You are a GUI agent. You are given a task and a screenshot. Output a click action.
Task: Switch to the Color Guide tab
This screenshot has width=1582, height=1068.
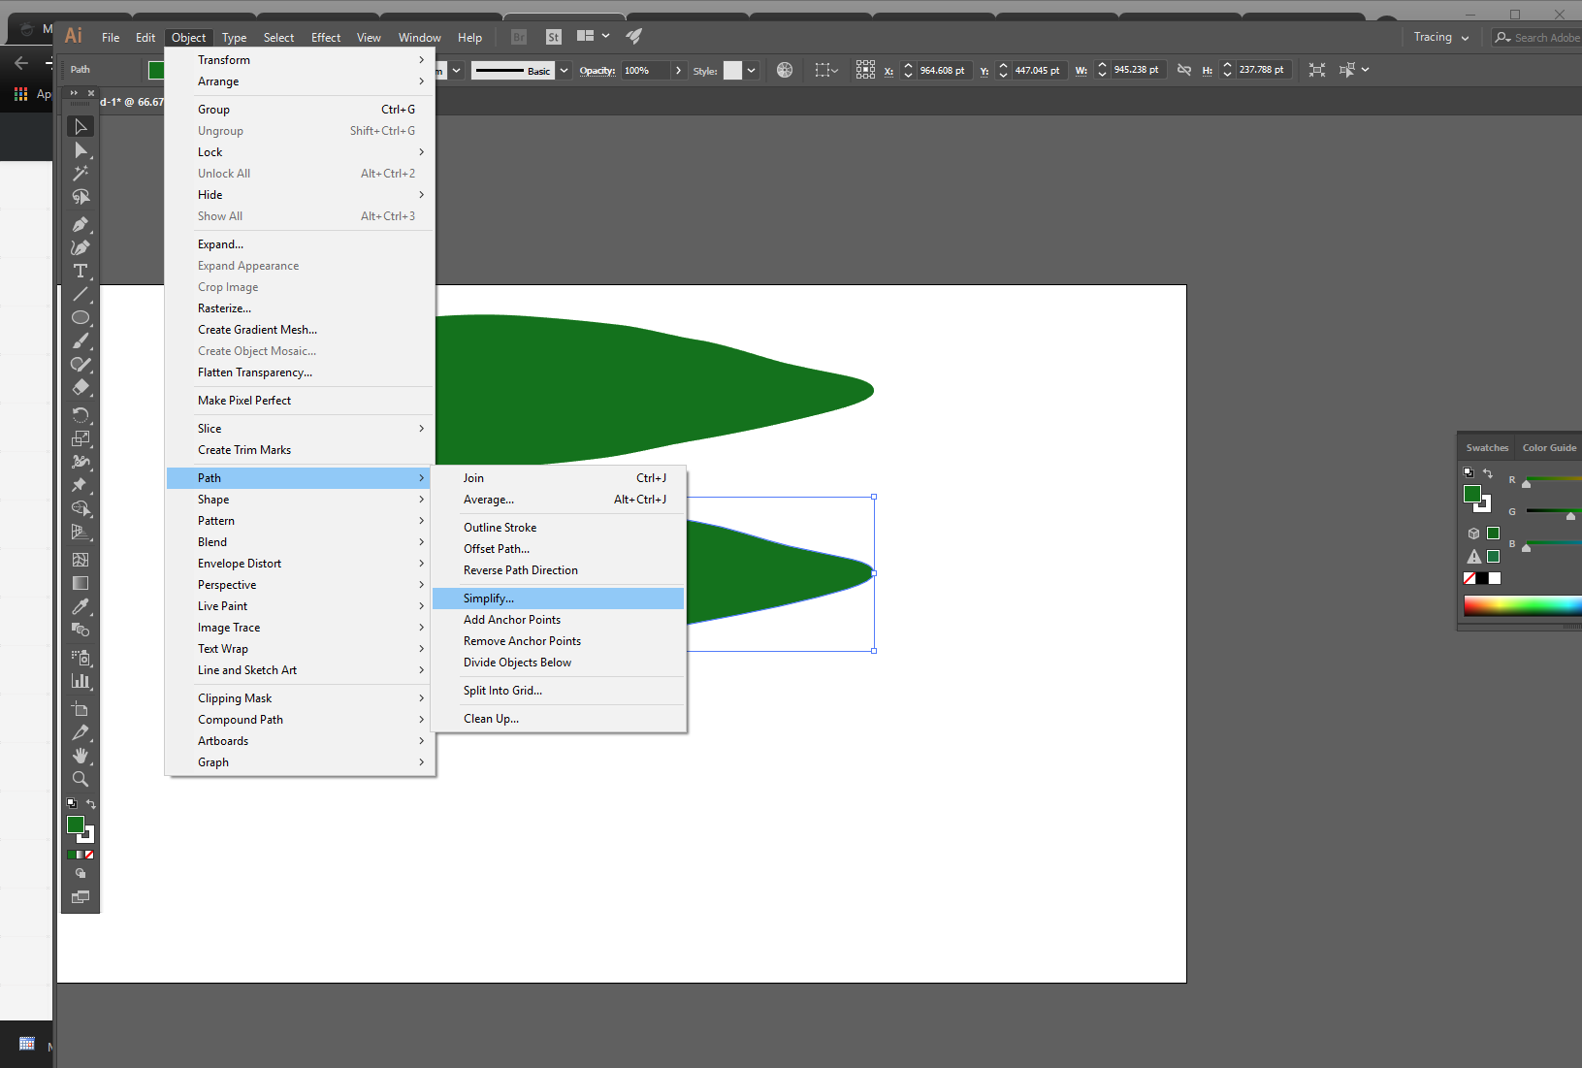pos(1549,447)
